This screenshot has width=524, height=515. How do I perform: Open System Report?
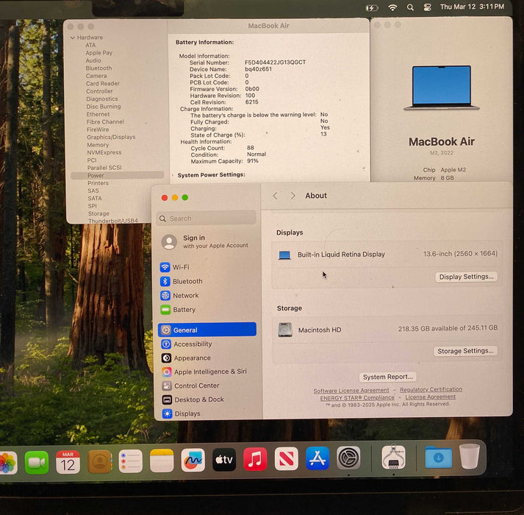(x=387, y=377)
